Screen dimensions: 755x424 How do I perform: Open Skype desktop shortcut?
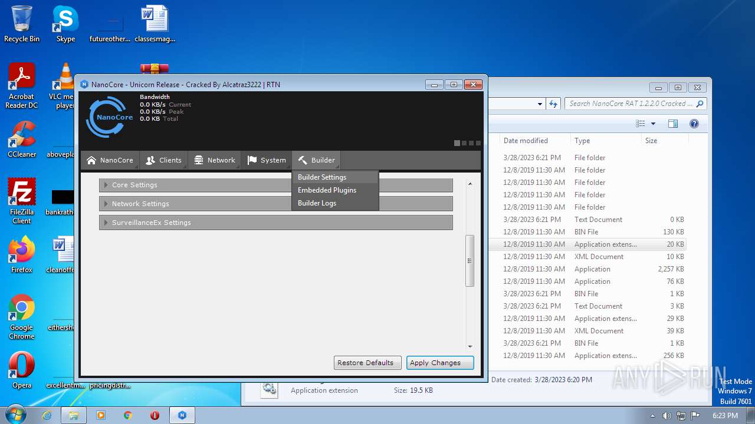pos(65,24)
